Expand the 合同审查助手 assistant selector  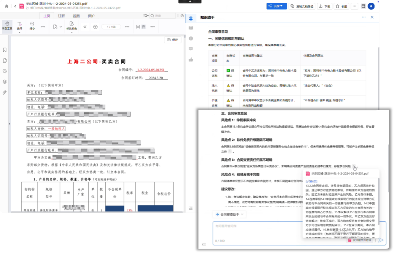(230, 214)
